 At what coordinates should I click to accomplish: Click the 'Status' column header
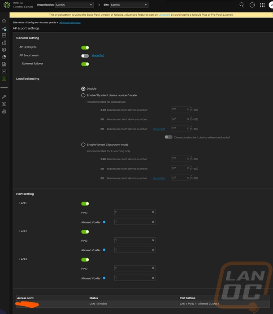[94, 298]
